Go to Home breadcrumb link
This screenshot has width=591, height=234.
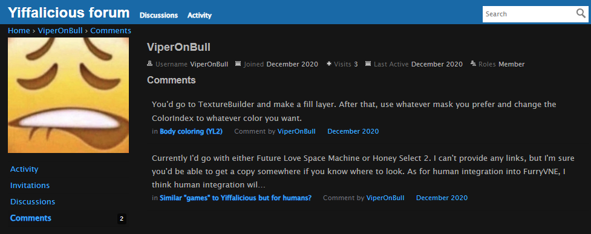(19, 30)
